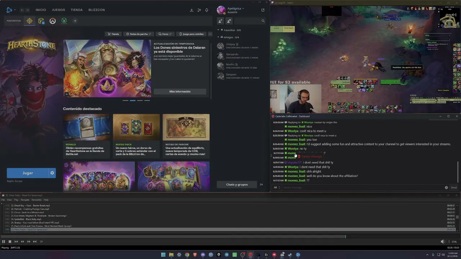Open the REGALO free rewards card

[86, 136]
